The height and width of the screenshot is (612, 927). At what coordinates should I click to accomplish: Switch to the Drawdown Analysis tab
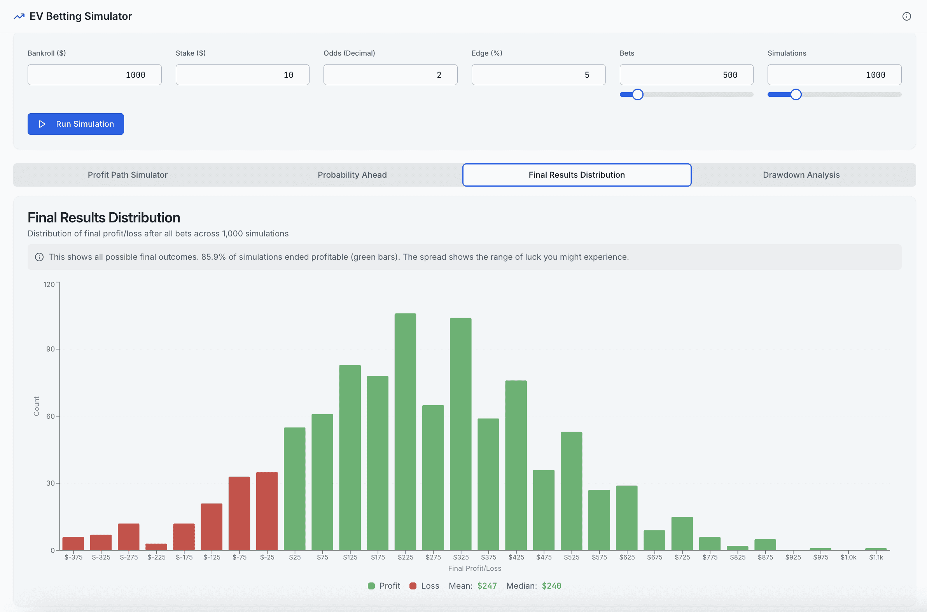(801, 175)
